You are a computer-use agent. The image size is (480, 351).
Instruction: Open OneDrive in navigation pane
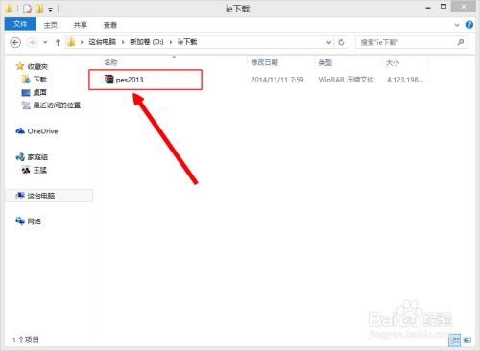click(42, 131)
